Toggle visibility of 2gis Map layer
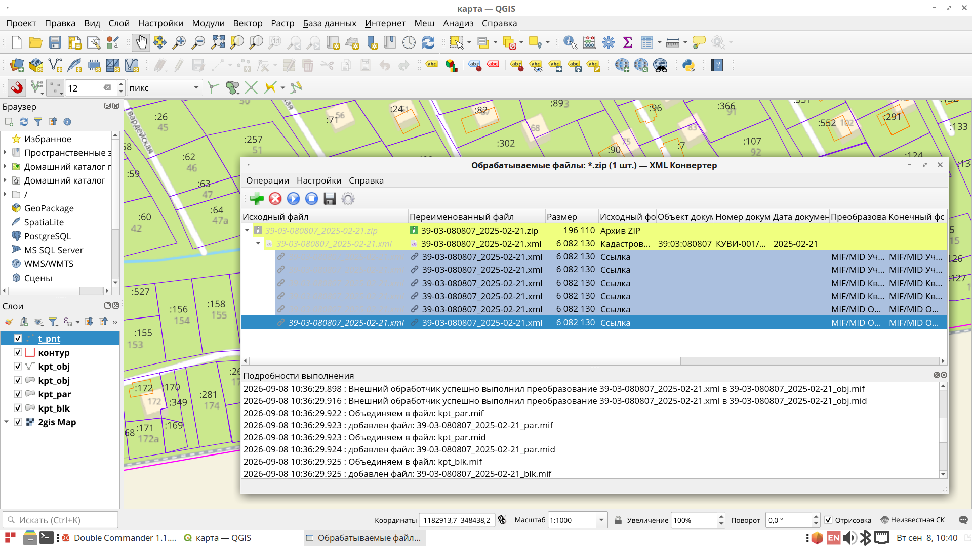 click(x=18, y=422)
